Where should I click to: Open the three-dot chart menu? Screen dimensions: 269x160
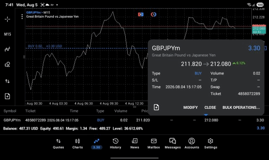click(22, 17)
